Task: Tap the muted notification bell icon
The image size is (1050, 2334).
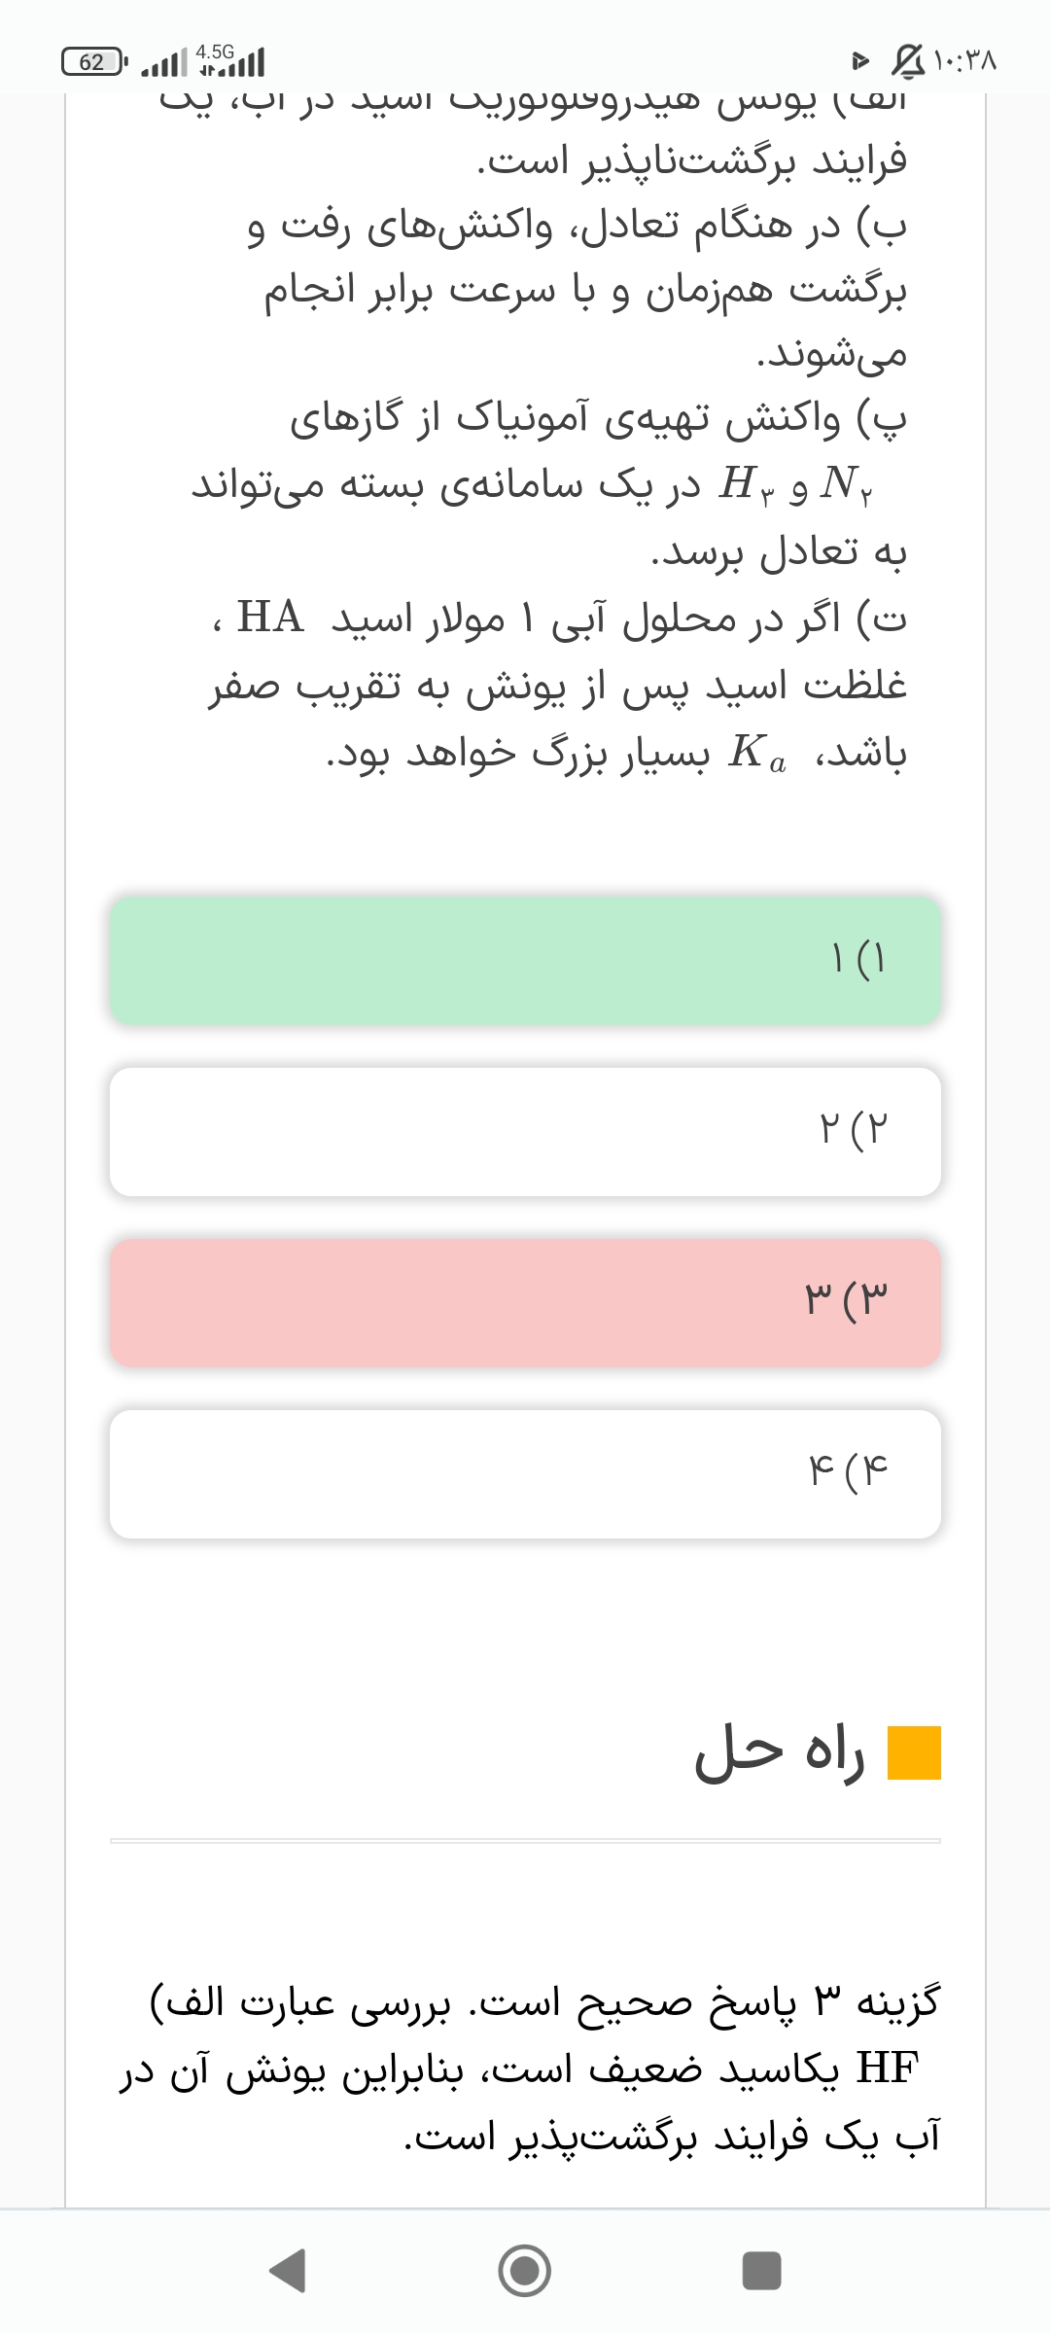Action: point(906,61)
